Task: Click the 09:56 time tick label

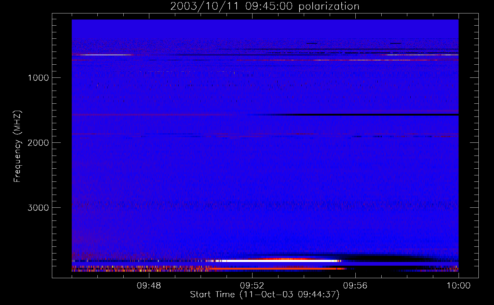Action: 355,286
